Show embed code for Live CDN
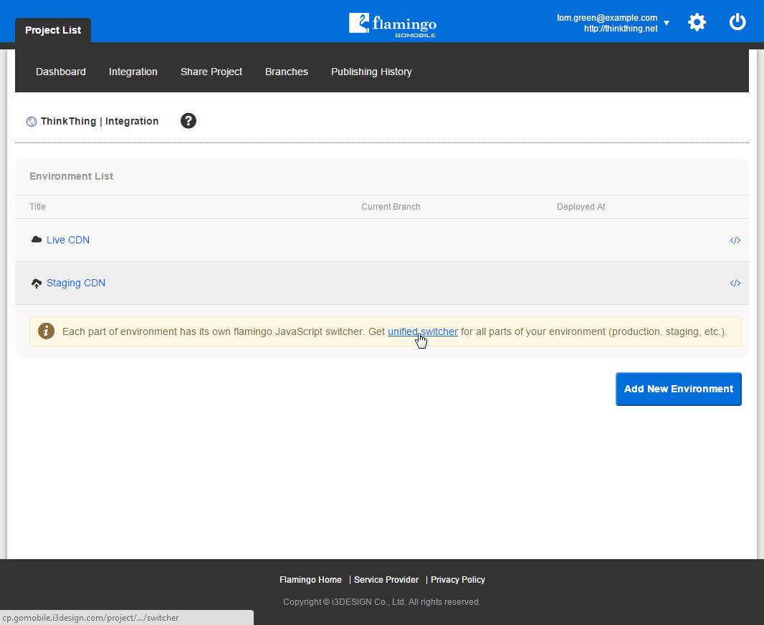This screenshot has width=764, height=625. click(735, 240)
